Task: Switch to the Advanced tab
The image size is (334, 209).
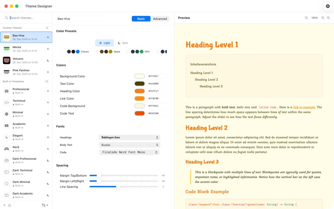Action: tap(160, 19)
